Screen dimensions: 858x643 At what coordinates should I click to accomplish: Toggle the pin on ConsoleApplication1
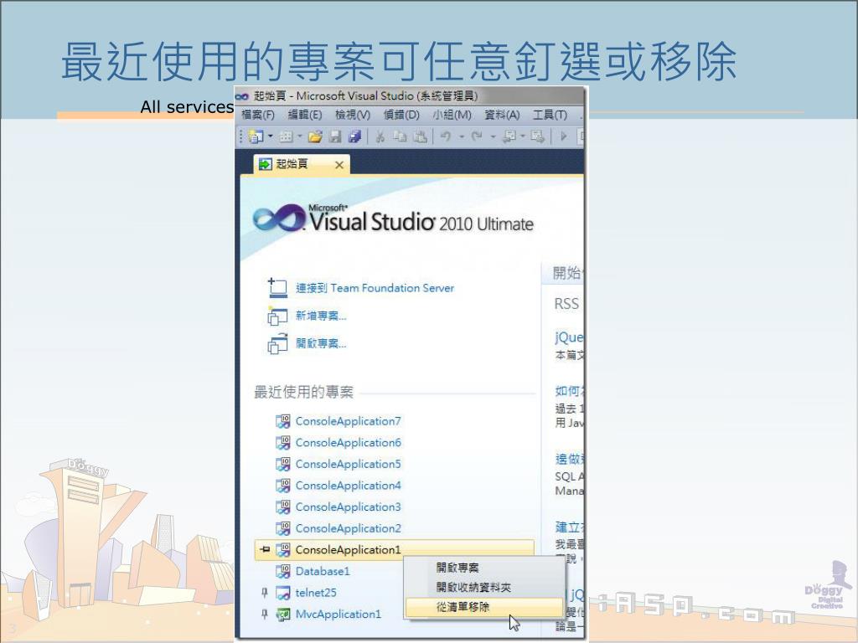coord(265,549)
